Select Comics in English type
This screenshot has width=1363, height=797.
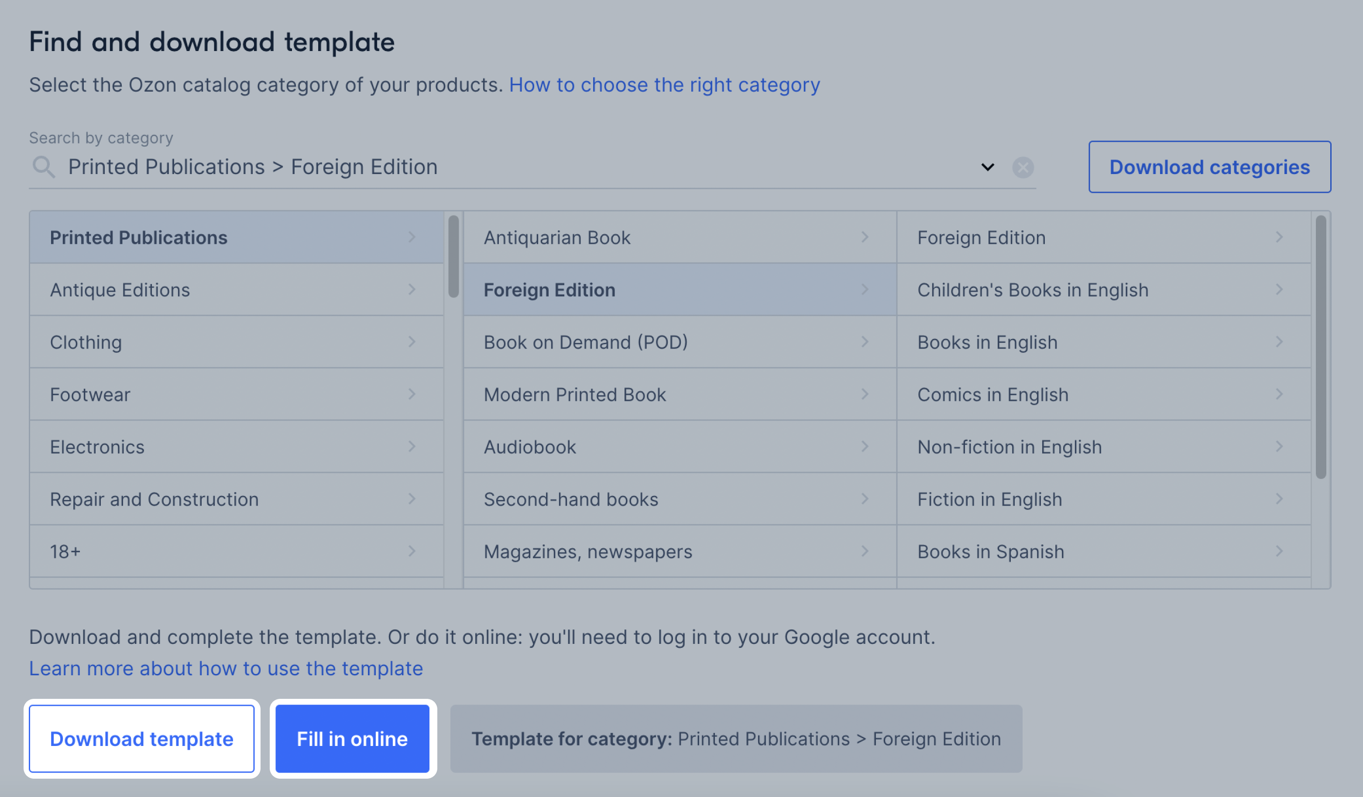click(1104, 395)
